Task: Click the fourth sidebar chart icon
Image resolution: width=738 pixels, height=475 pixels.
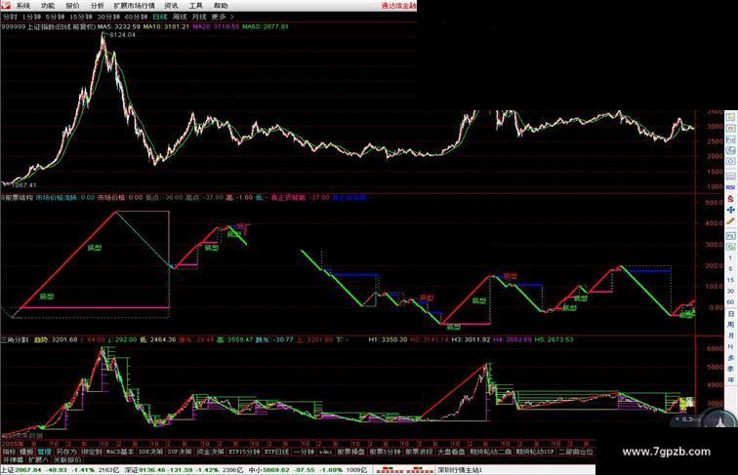Action: [x=731, y=150]
